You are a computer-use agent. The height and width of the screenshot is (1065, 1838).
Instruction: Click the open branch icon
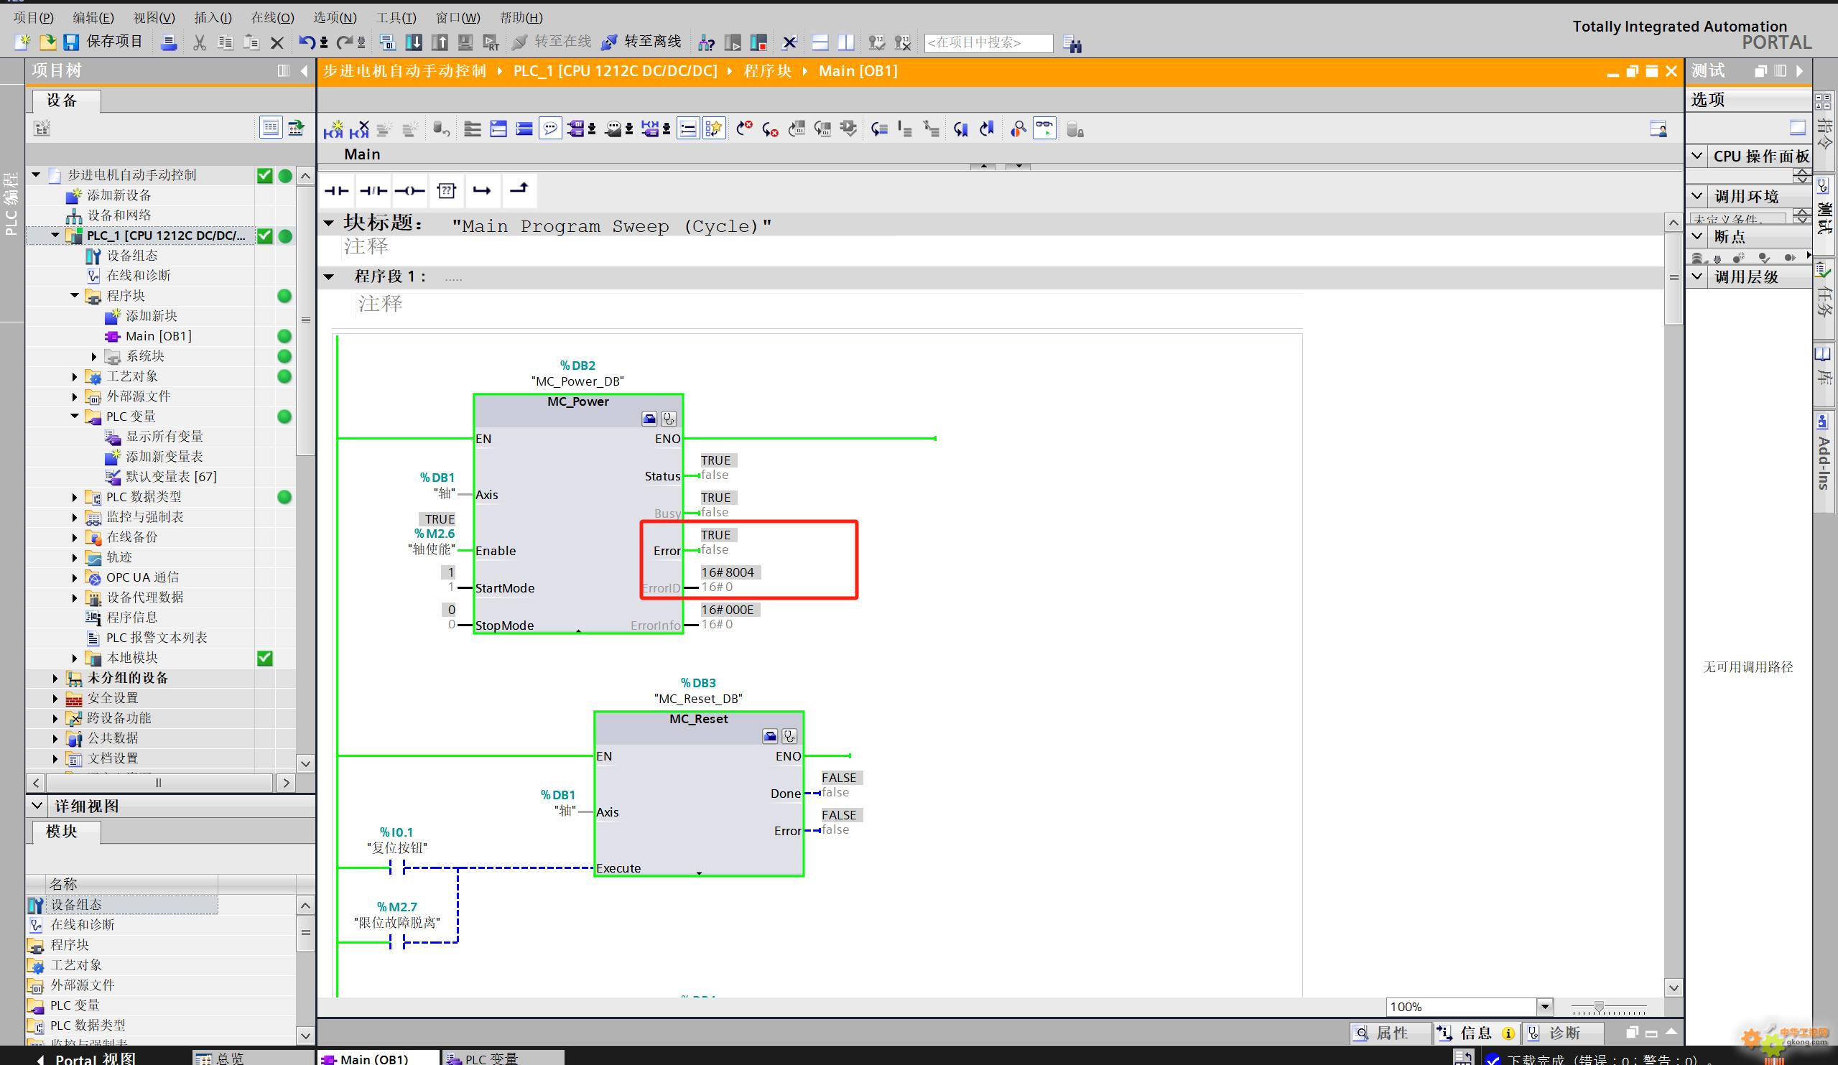pyautogui.click(x=482, y=190)
